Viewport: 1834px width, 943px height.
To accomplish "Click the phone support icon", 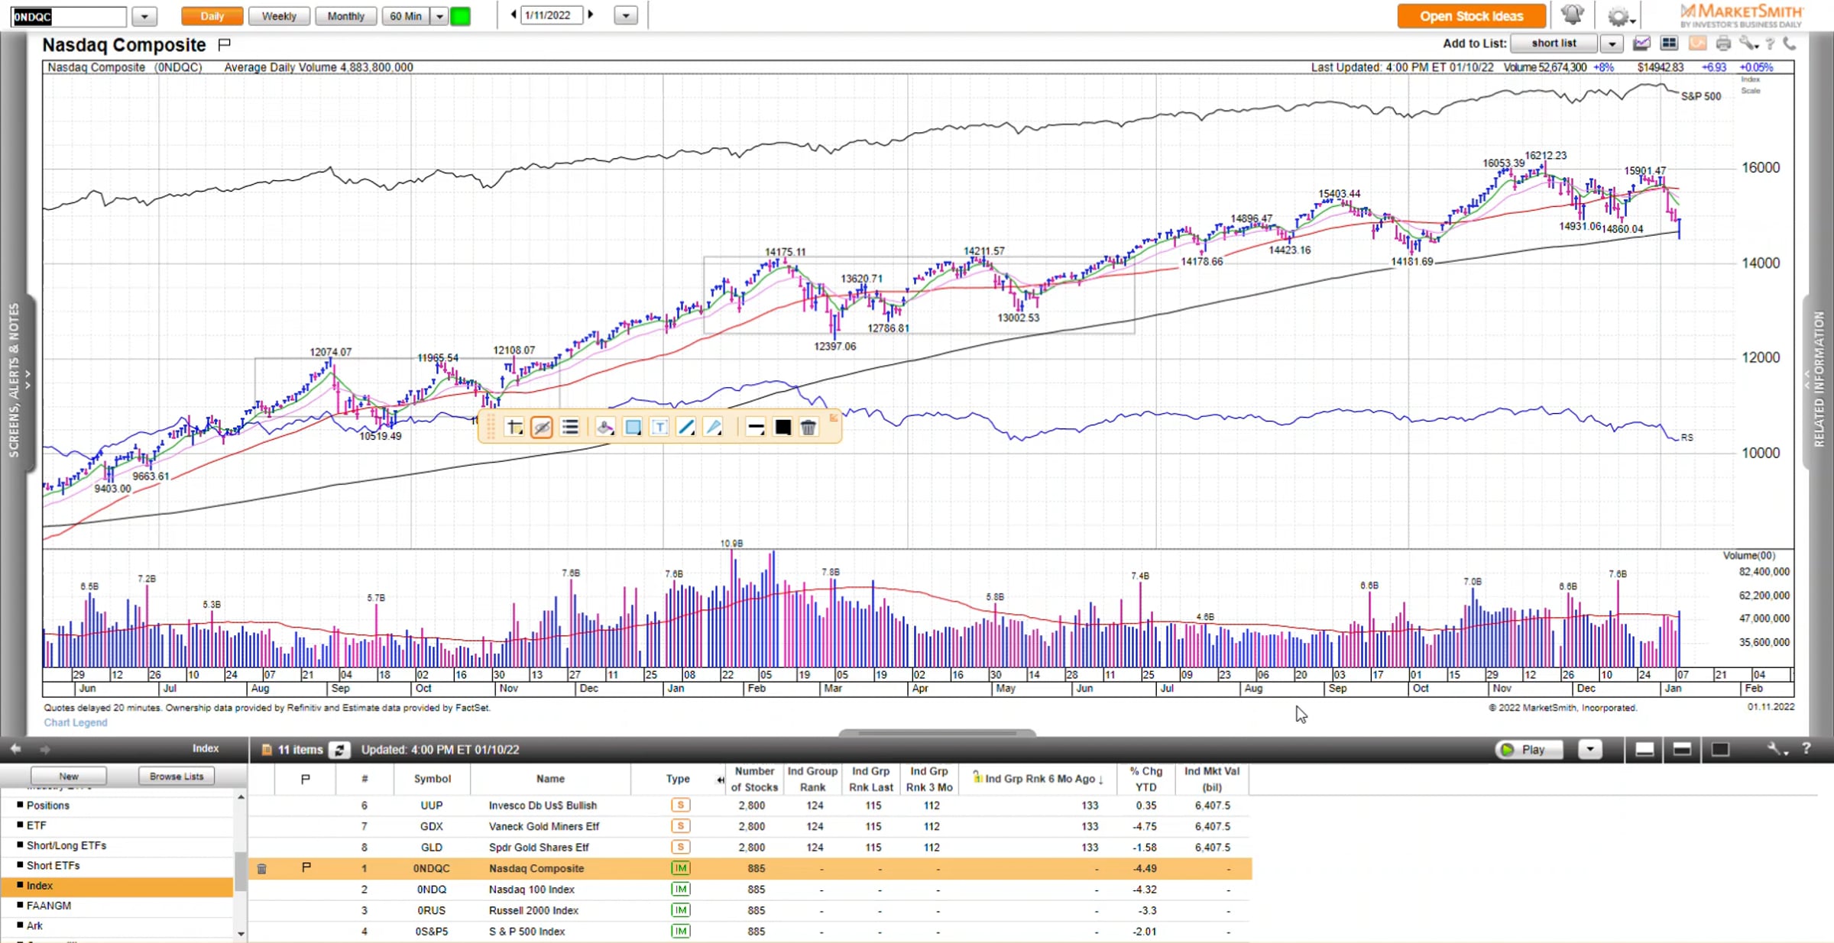I will (1790, 44).
